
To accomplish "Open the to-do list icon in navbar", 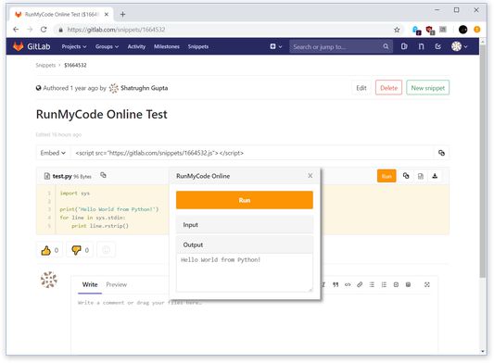I will 437,46.
